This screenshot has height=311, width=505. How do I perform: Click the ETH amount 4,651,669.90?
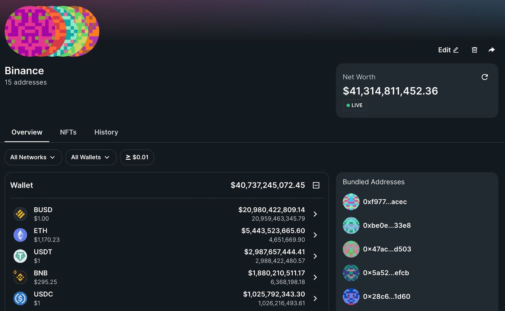pos(287,240)
